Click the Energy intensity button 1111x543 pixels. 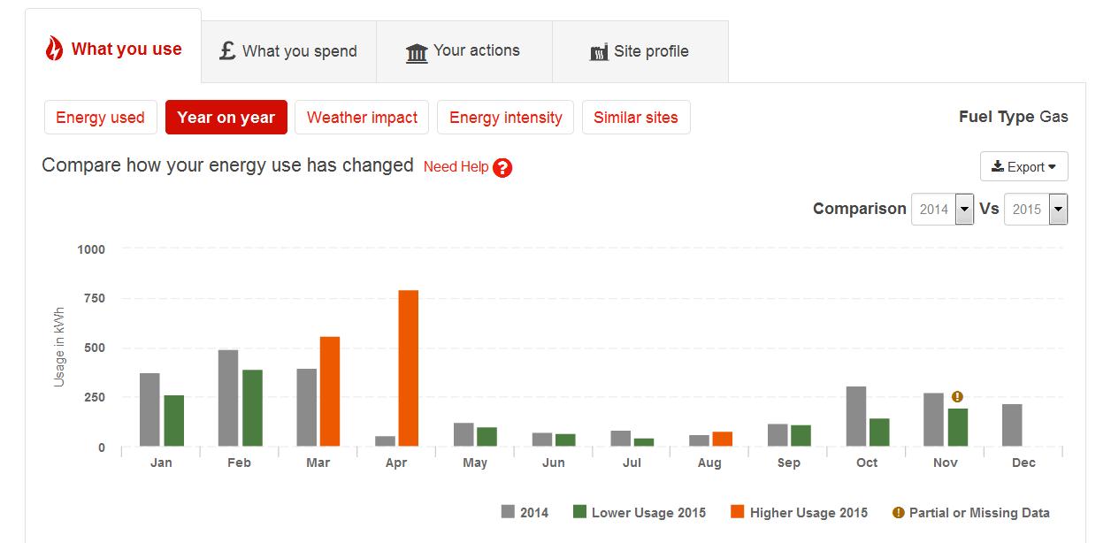point(505,117)
